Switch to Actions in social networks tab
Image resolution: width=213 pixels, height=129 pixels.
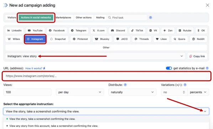tap(36, 17)
